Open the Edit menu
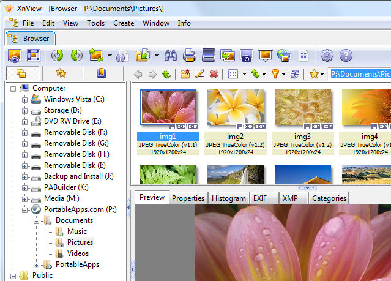Image resolution: width=391 pixels, height=281 pixels. pos(48,23)
